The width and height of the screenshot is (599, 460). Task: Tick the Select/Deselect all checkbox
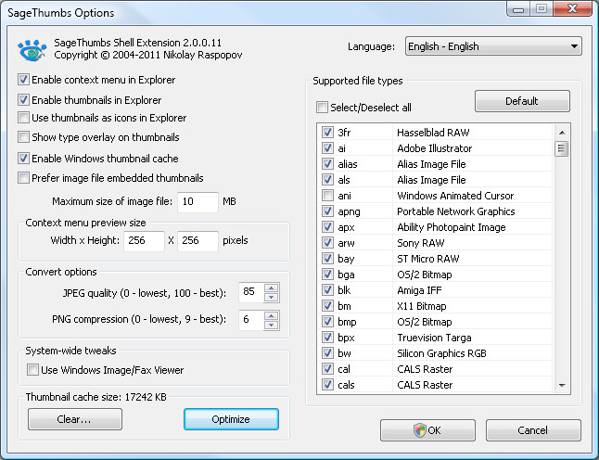tap(322, 108)
